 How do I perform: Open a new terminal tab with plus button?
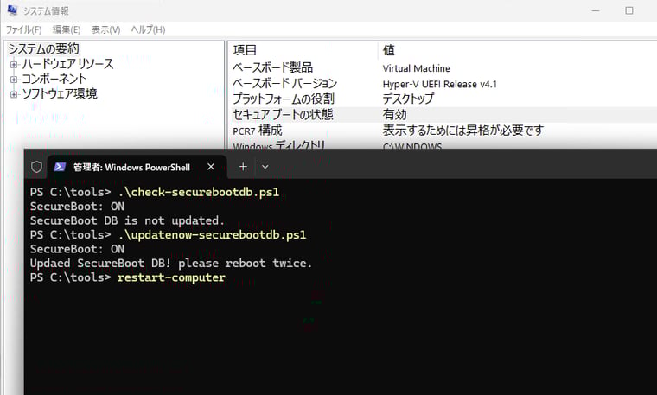tap(243, 167)
